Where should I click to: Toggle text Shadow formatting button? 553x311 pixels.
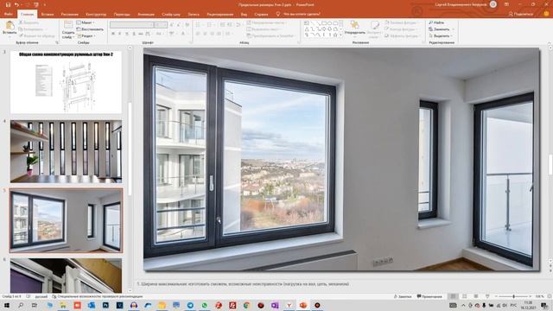click(134, 34)
